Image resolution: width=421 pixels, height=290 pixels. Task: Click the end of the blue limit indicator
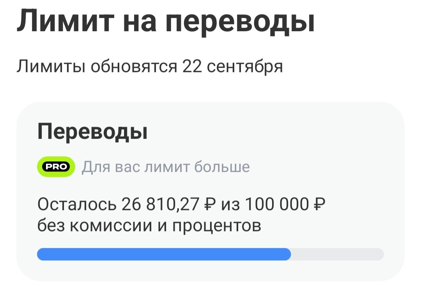click(288, 253)
